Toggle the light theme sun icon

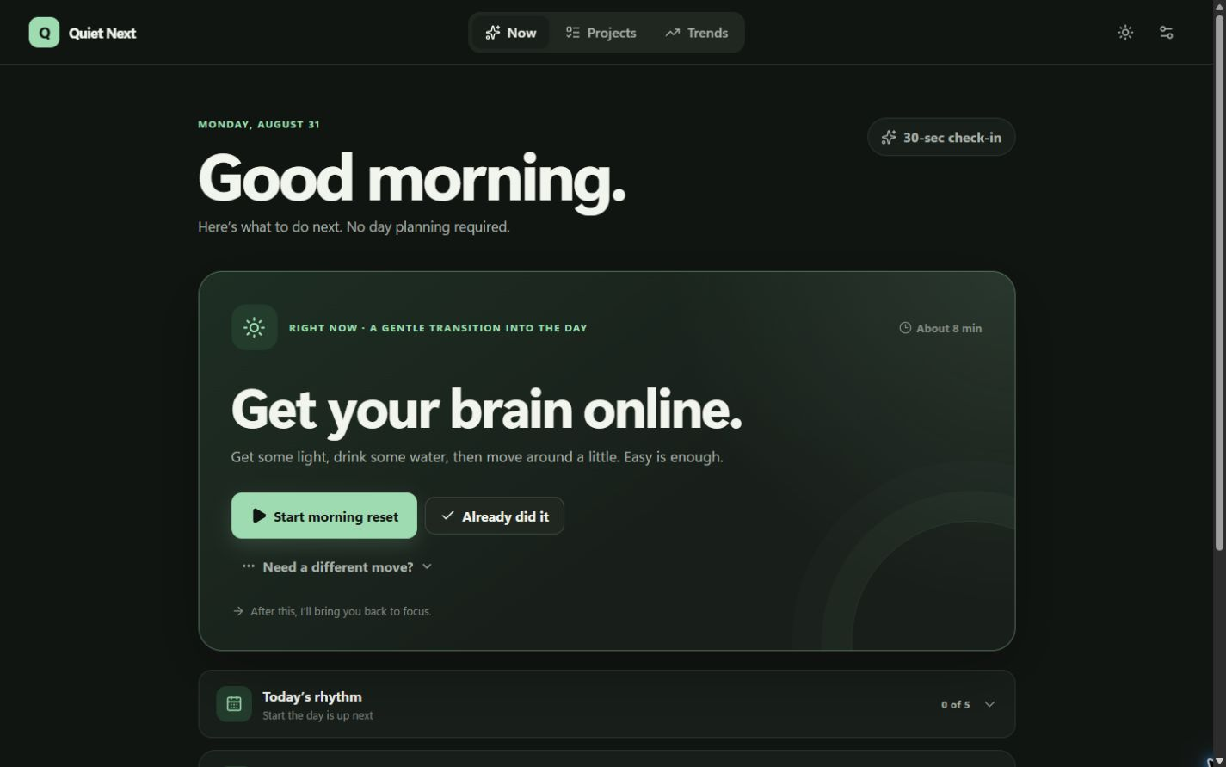pos(1125,33)
